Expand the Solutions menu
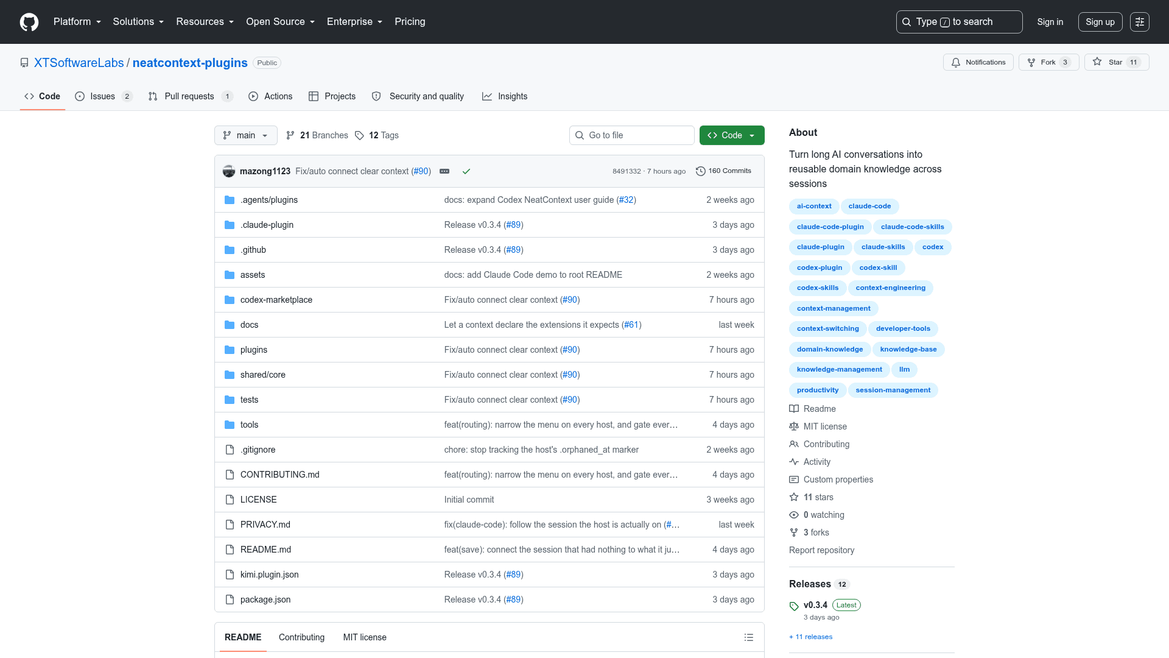1169x658 pixels. [x=138, y=22]
